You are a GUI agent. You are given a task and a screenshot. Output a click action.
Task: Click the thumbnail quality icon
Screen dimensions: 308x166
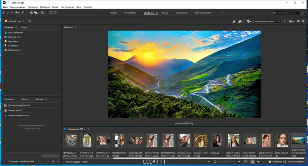tap(234, 21)
